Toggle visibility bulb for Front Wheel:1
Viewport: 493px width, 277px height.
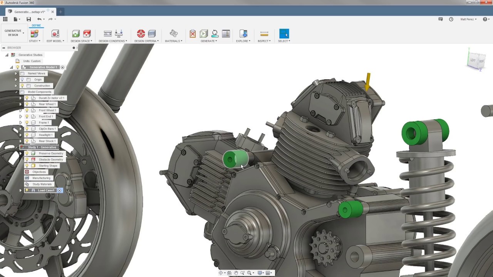point(27,110)
